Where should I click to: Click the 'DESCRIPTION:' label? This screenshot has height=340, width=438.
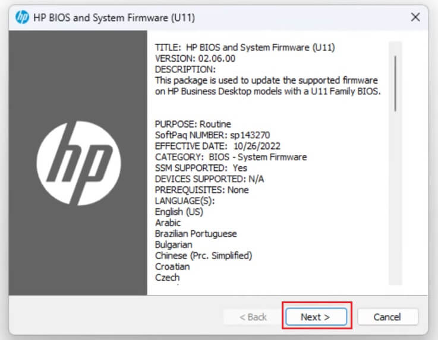(185, 69)
